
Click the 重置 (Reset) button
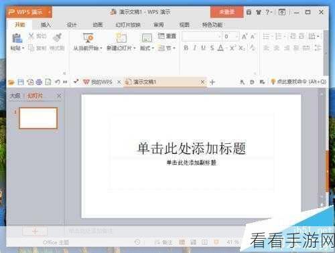(167, 35)
